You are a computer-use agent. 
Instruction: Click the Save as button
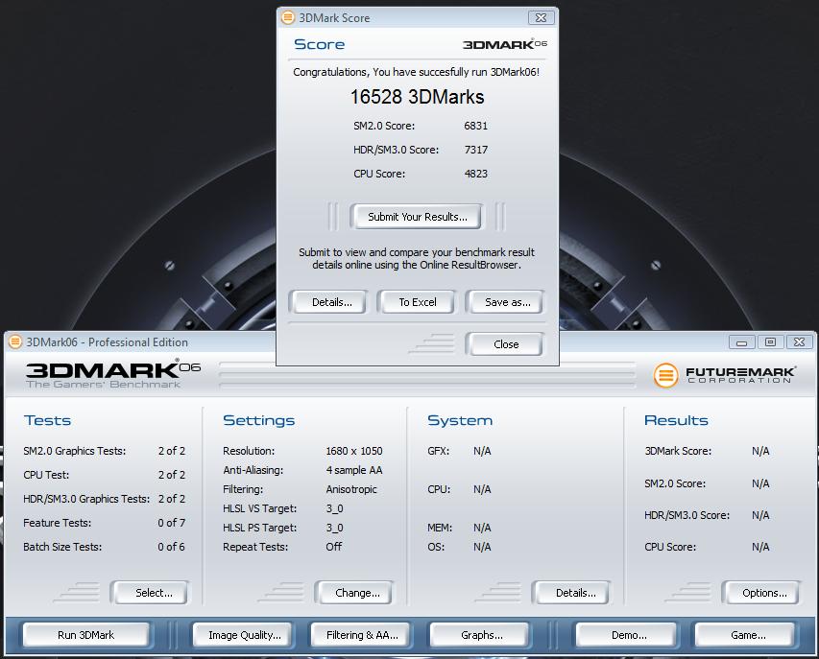pyautogui.click(x=507, y=302)
